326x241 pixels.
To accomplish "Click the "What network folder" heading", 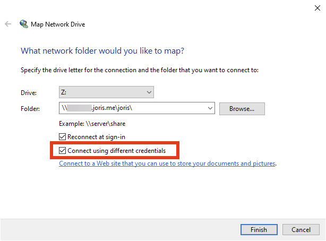I will [x=102, y=51].
